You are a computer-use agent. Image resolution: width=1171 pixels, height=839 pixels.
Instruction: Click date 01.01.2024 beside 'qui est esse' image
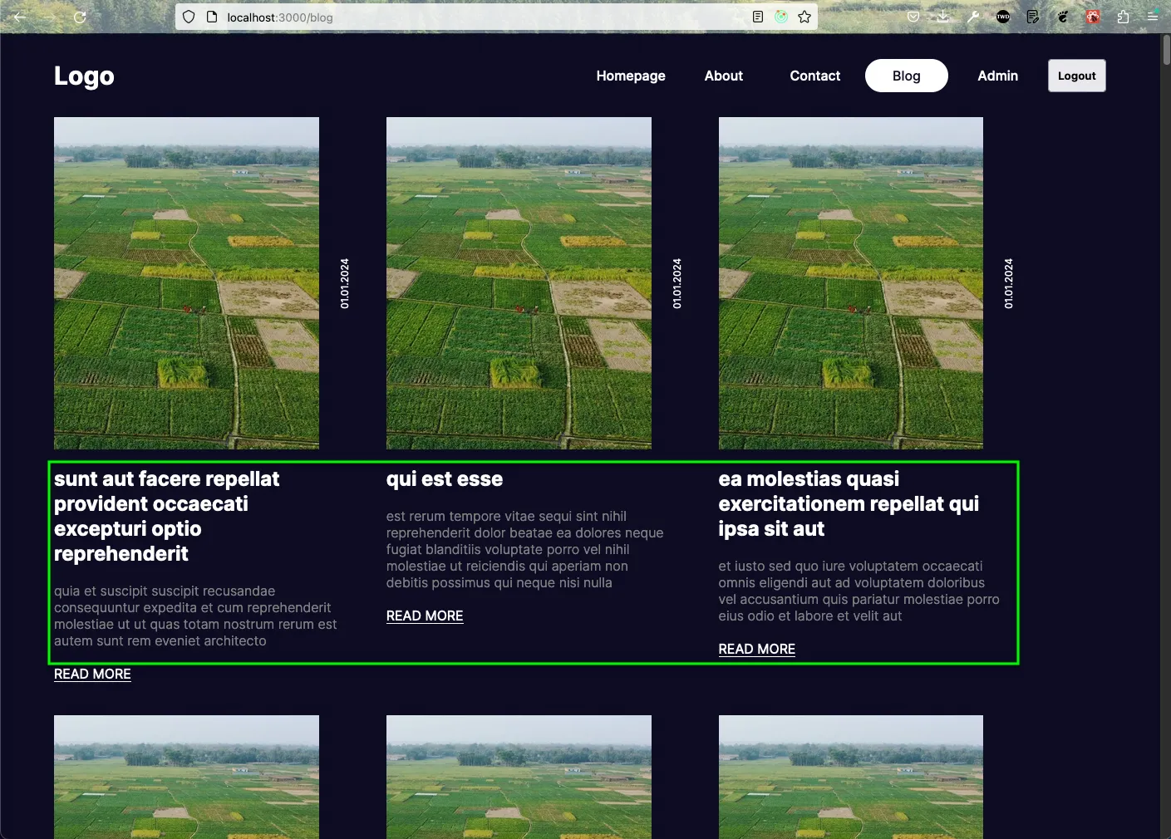coord(677,283)
